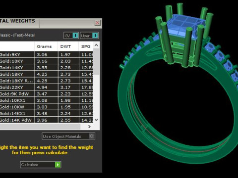This screenshot has height=178, width=238.
Task: Click the table's down scroll arrow
Action: [x=96, y=120]
